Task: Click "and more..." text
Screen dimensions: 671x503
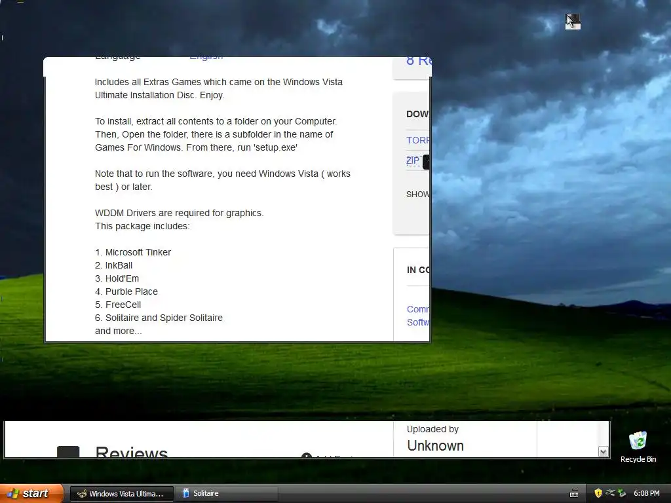Action: point(118,331)
